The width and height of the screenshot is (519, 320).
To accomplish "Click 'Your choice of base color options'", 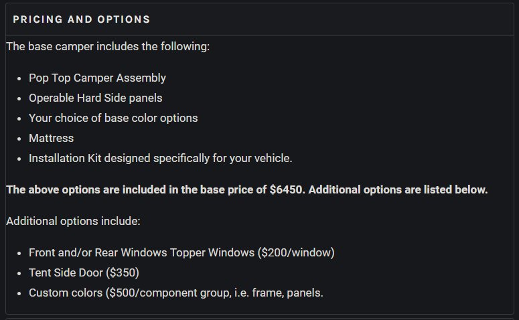I will 113,118.
